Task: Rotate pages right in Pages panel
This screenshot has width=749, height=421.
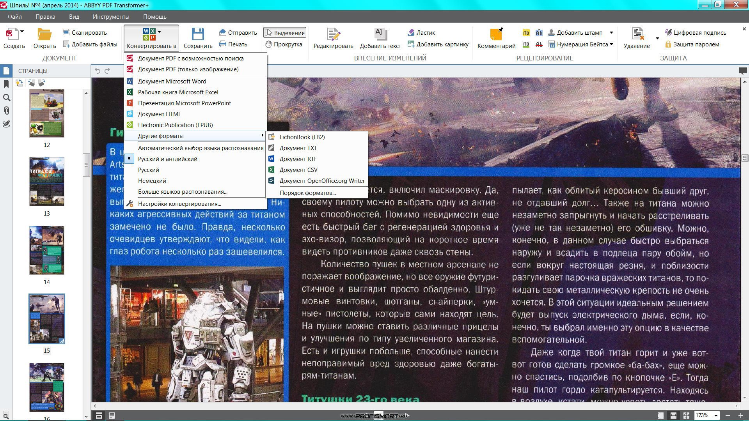Action: click(42, 83)
